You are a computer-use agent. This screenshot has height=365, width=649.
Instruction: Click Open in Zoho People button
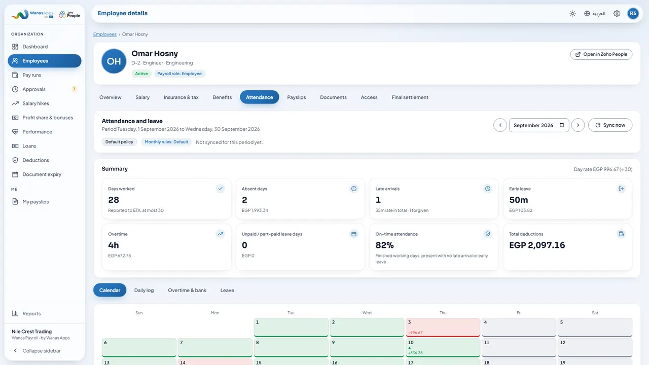click(x=601, y=54)
